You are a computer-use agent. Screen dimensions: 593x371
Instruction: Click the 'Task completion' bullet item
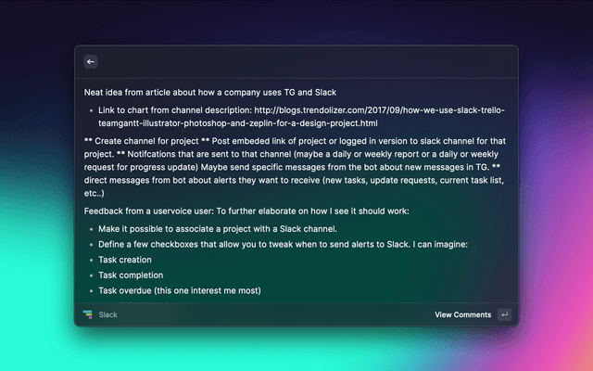pos(131,275)
